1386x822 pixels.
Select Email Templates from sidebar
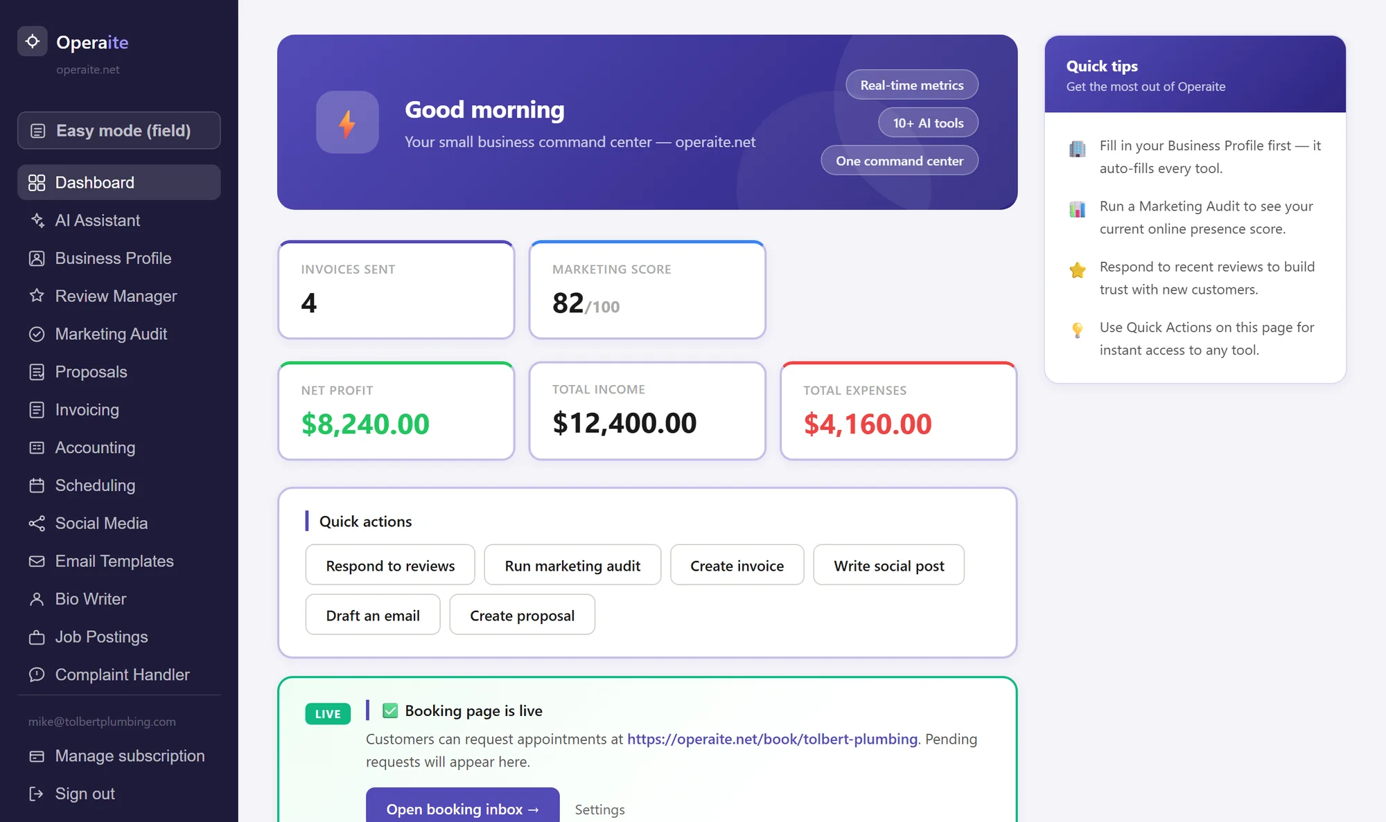(x=119, y=561)
